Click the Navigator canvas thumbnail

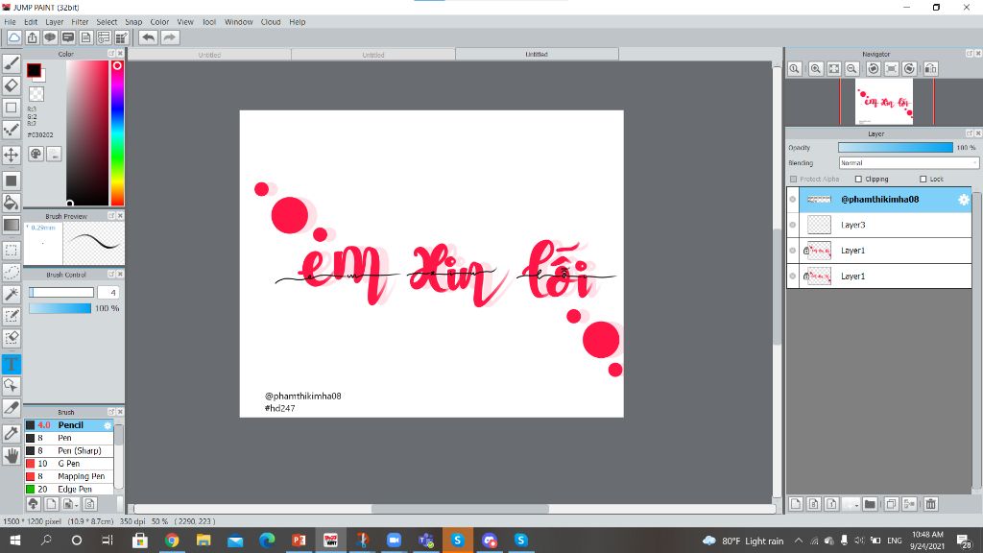click(x=884, y=102)
